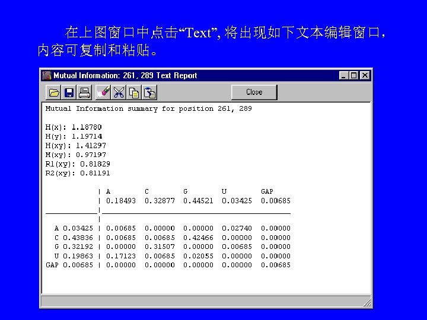The width and height of the screenshot is (427, 320).
Task: Click table cell 0.31507
Action: [x=160, y=247]
